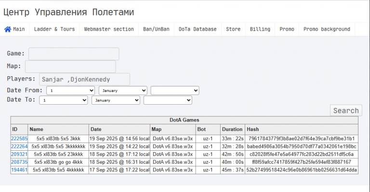Select the DoTa Database menu item
Image resolution: width=370 pixels, height=192 pixels.
198,29
